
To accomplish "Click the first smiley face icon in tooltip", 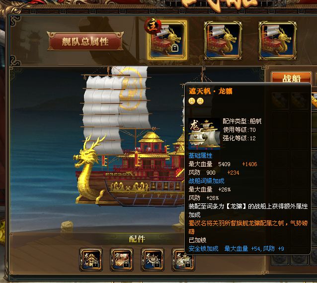I will 192,101.
